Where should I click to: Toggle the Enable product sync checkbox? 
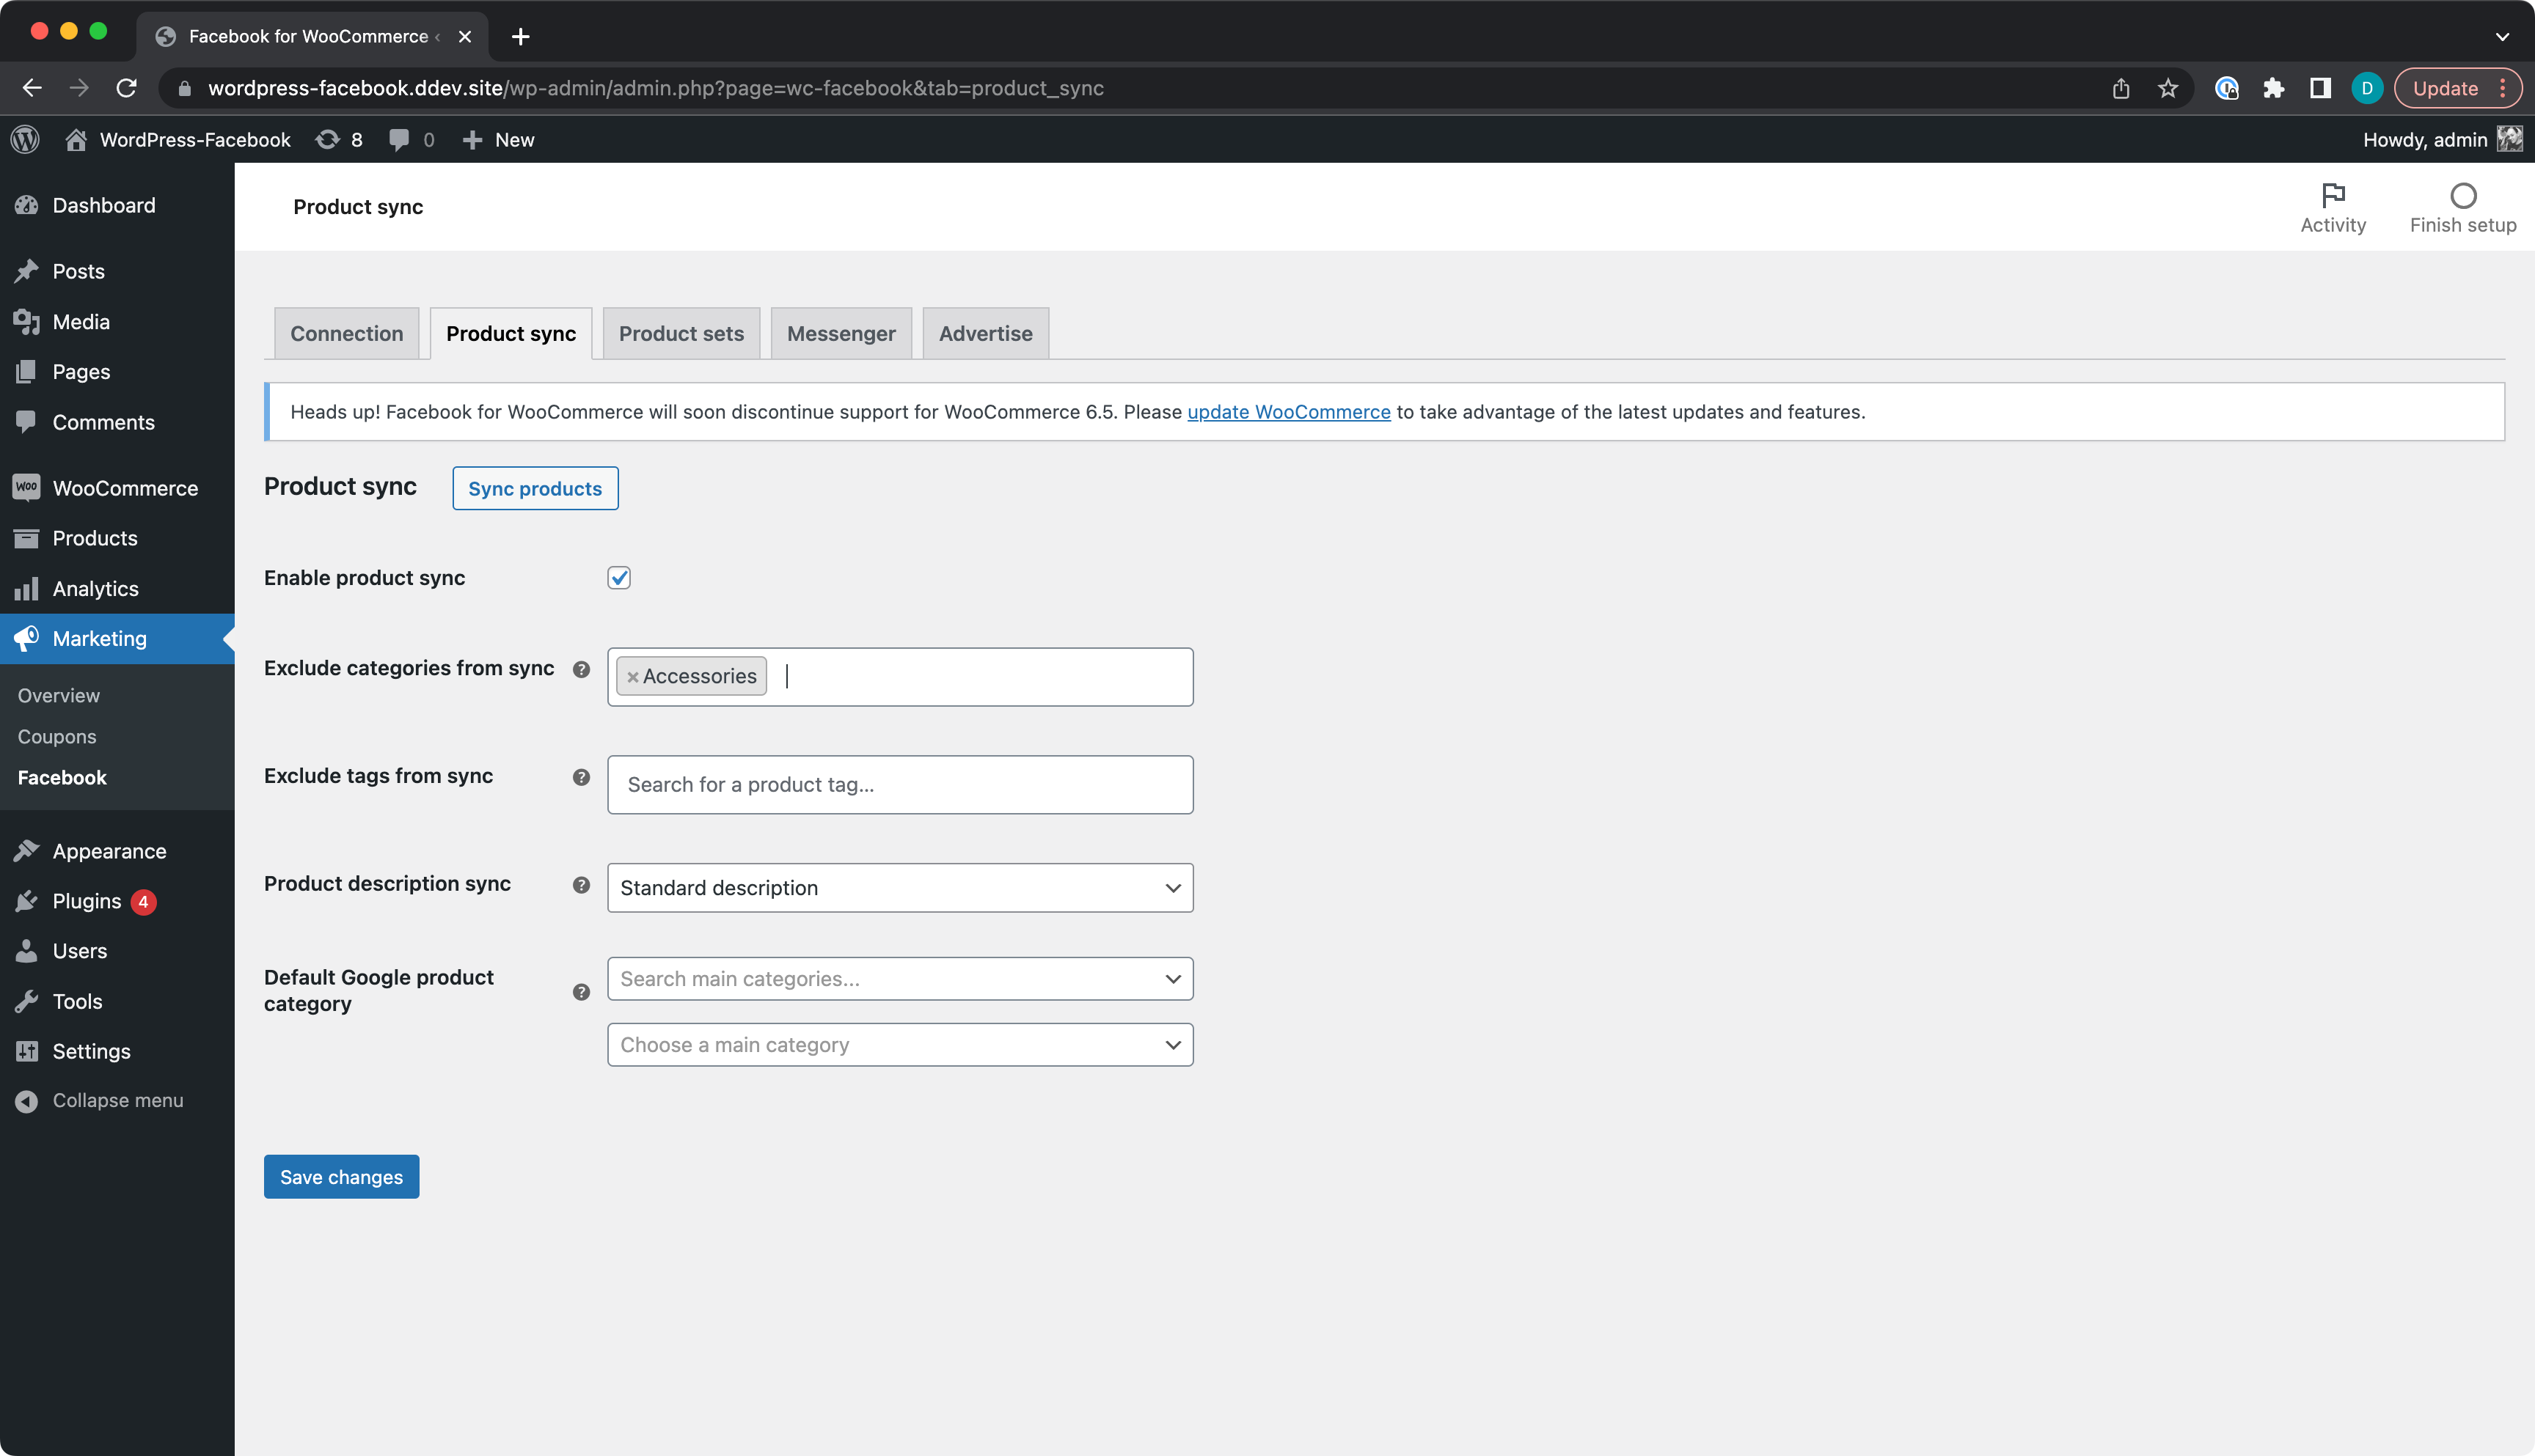(618, 578)
